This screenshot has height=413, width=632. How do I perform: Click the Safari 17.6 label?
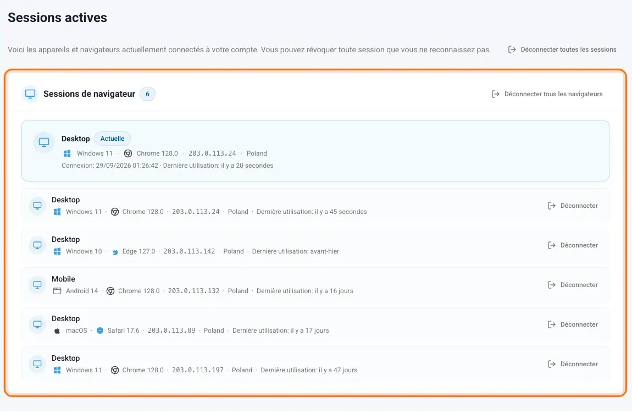(123, 331)
